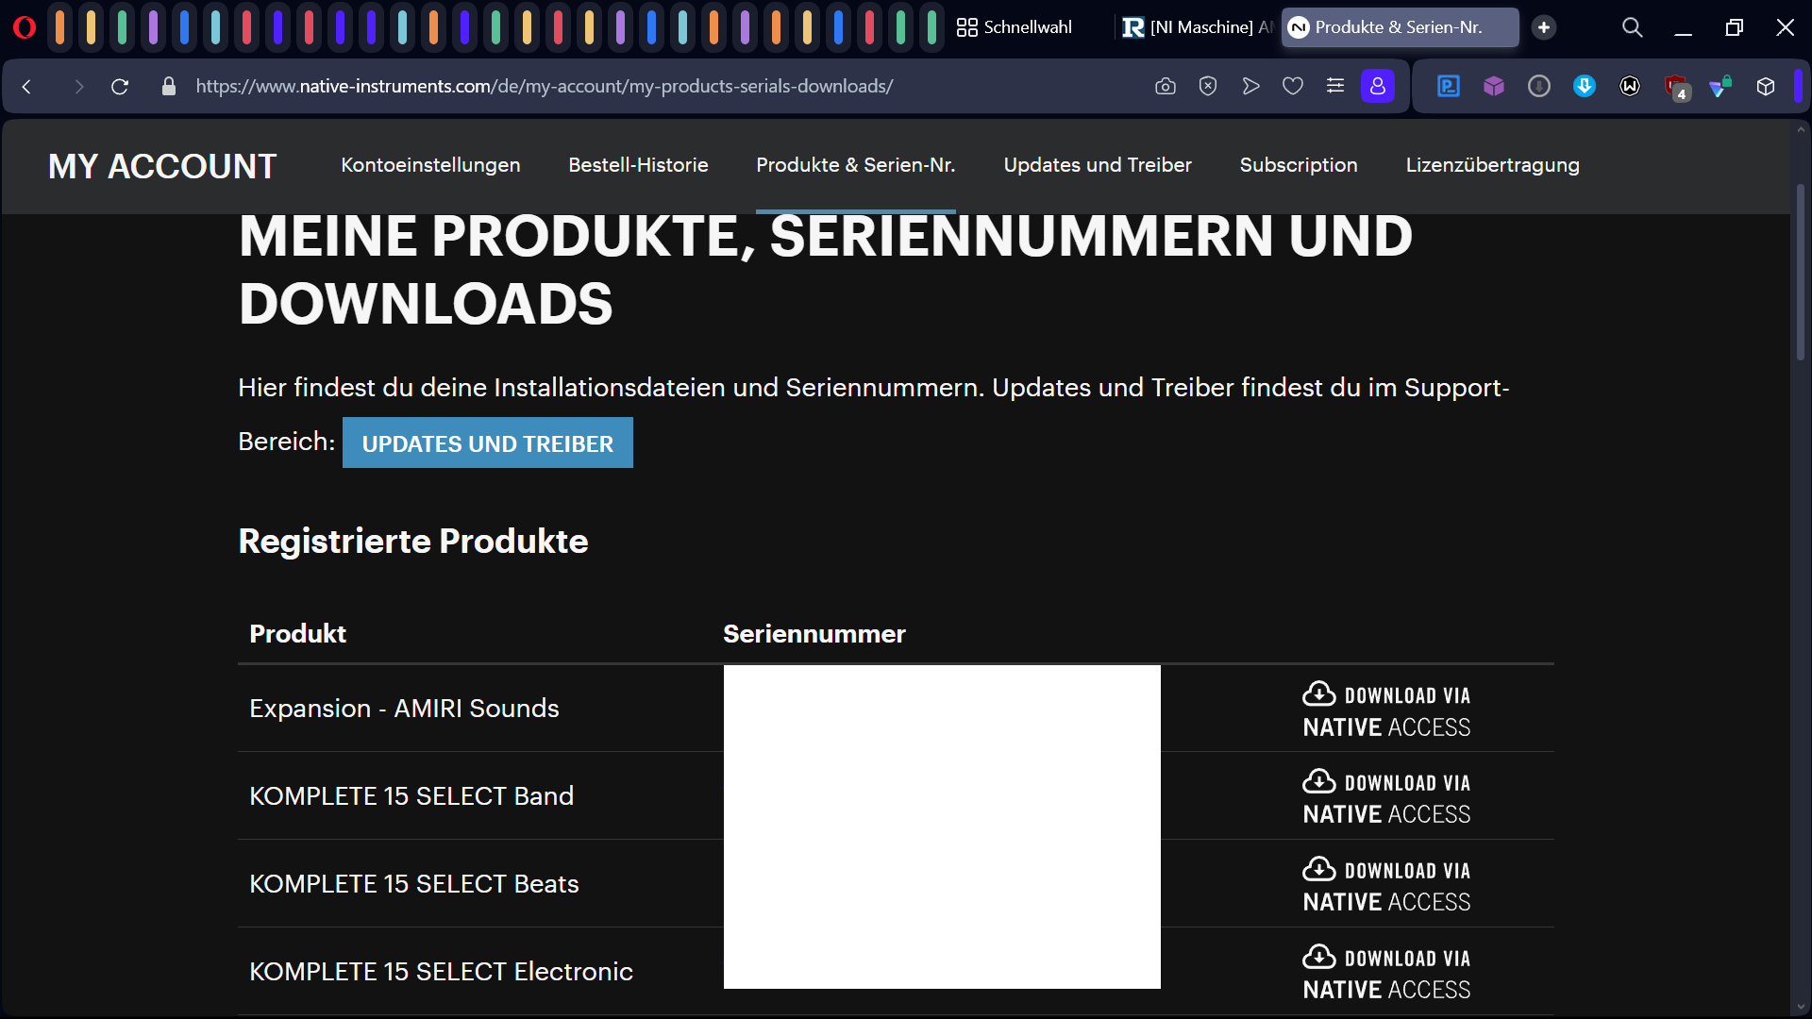Click the vertical scrollbar thumb
The height and width of the screenshot is (1019, 1812).
coord(1801,272)
